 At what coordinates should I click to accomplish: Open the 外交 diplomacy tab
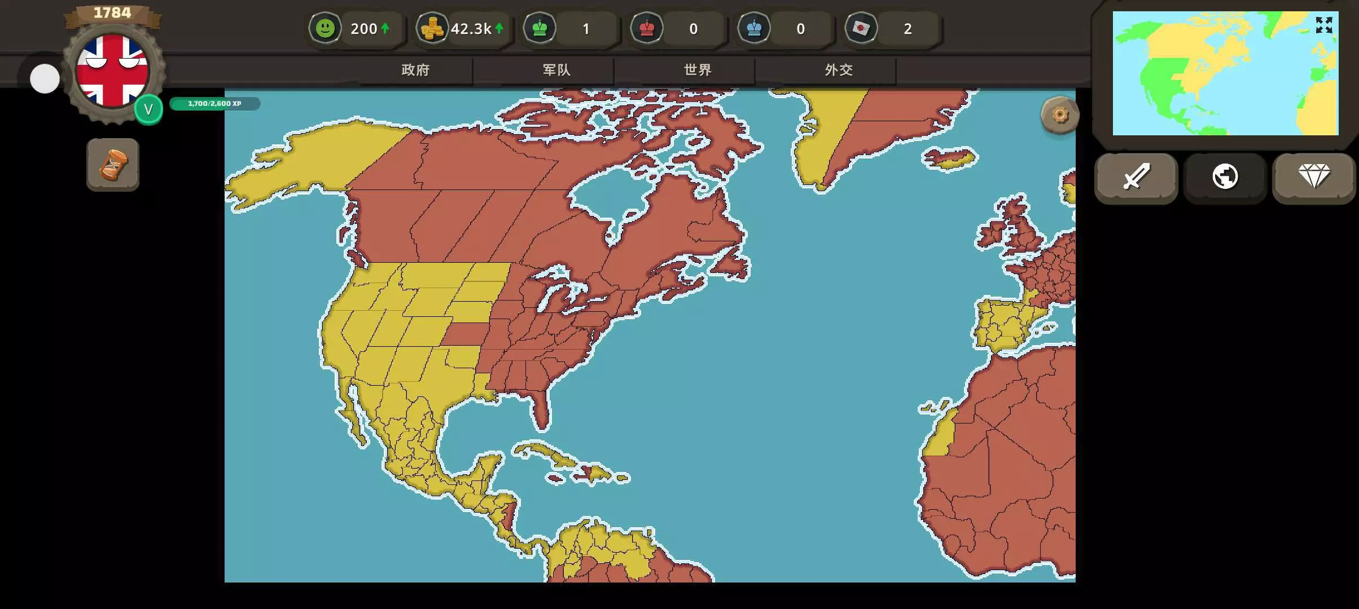[839, 70]
